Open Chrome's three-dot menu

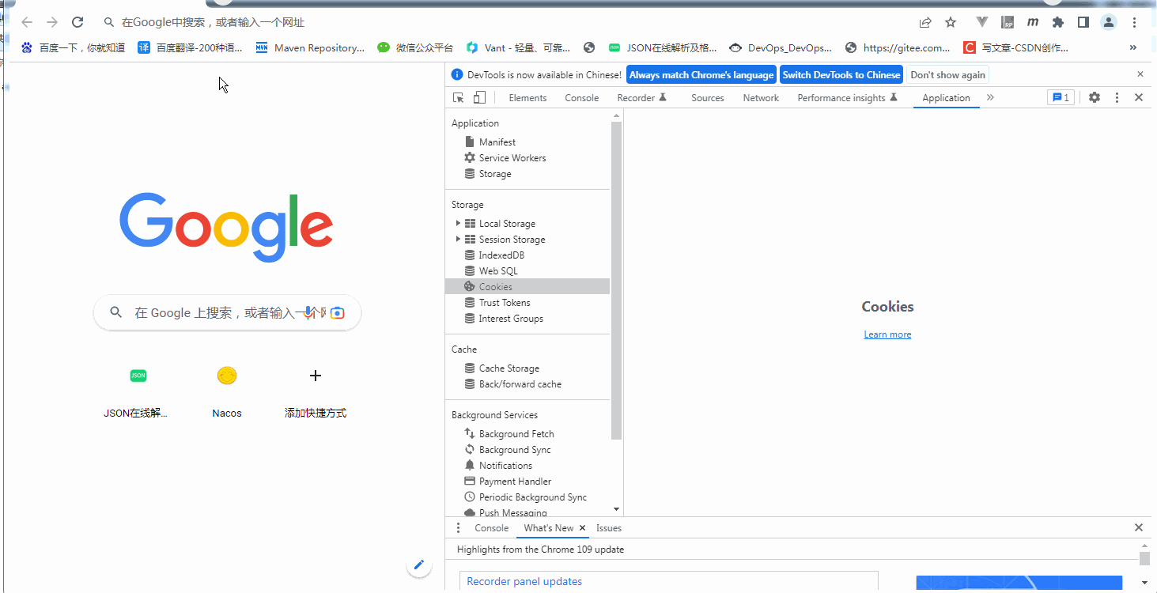click(1134, 22)
